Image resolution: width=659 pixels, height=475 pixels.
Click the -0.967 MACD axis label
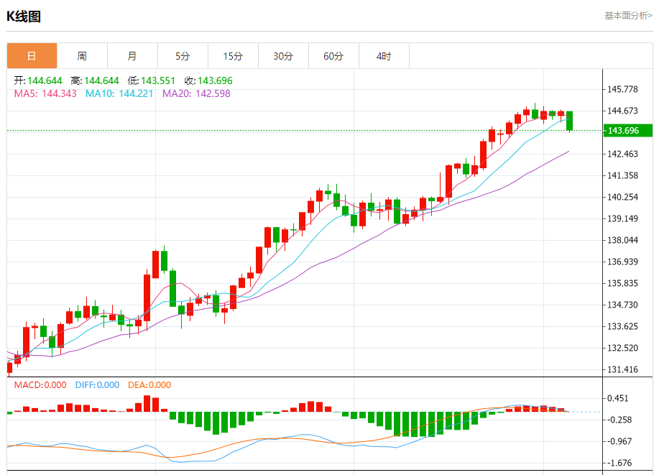pos(619,441)
